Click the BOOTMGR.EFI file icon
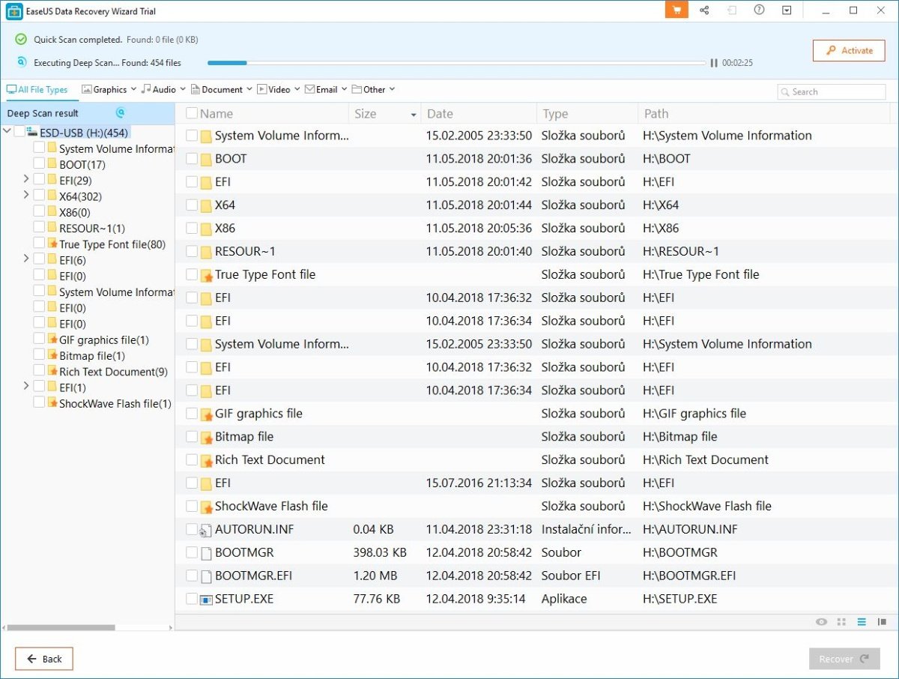This screenshot has height=679, width=899. [x=206, y=576]
